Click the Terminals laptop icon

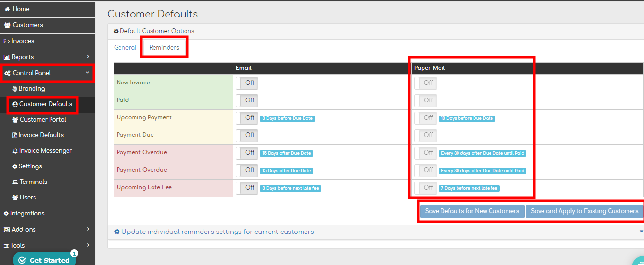[15, 182]
